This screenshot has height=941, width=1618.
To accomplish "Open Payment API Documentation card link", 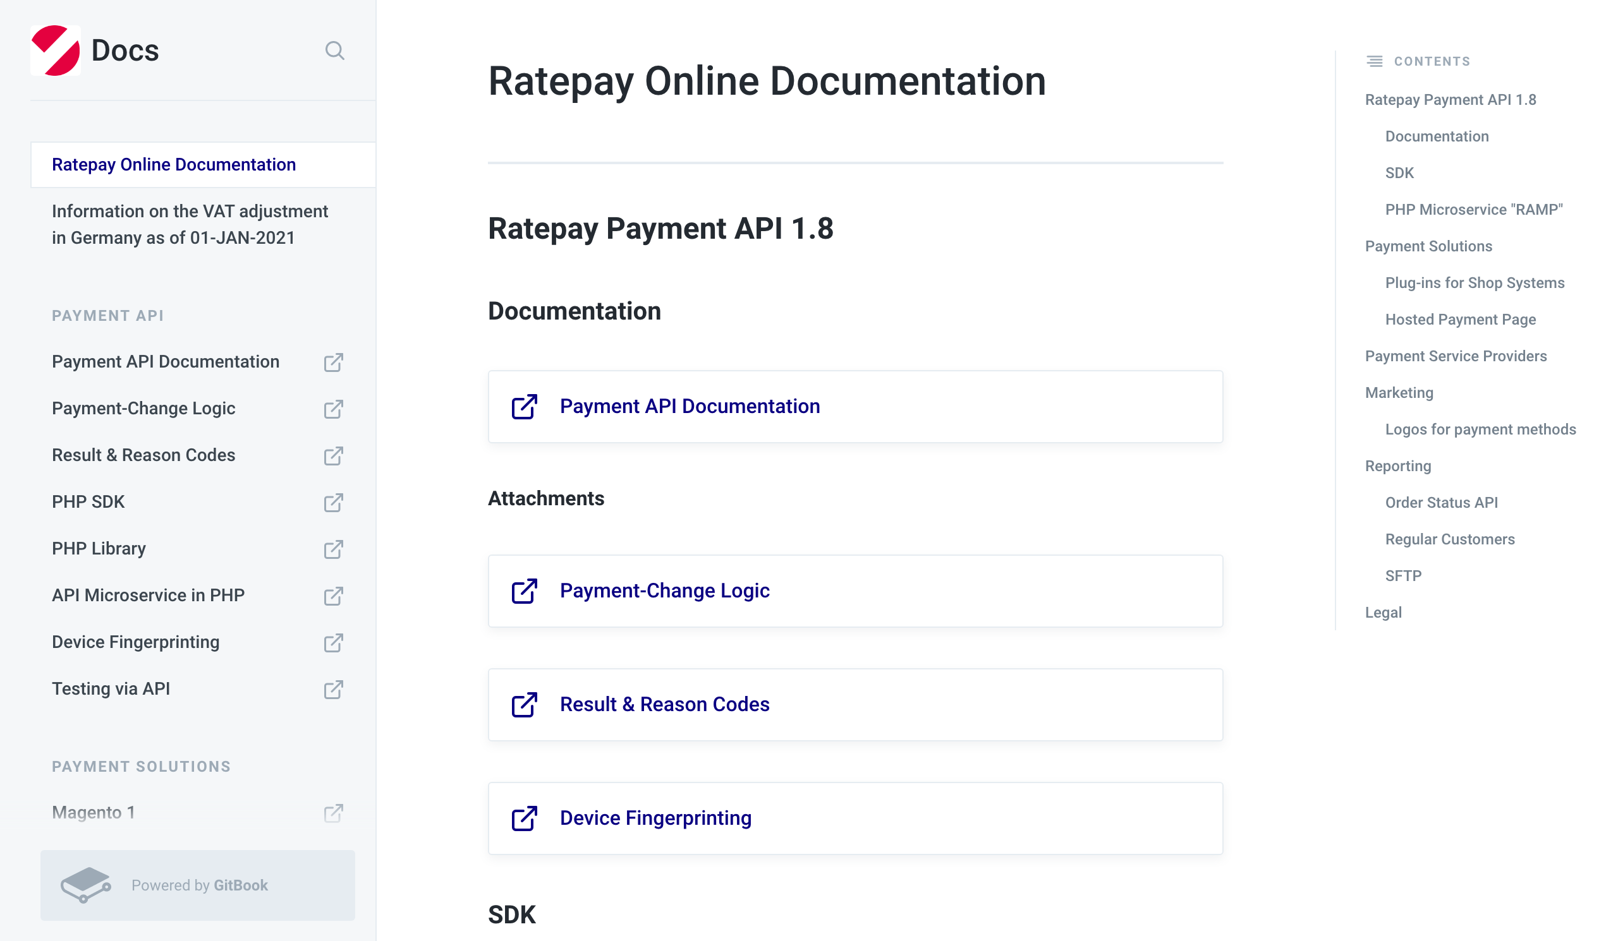I will [855, 407].
